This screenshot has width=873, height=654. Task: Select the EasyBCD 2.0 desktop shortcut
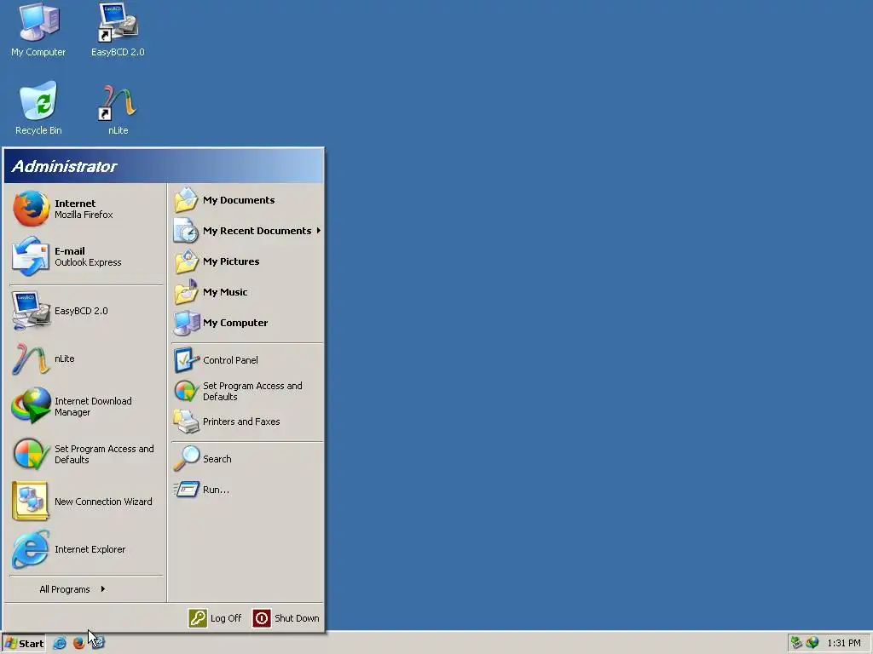[x=118, y=30]
